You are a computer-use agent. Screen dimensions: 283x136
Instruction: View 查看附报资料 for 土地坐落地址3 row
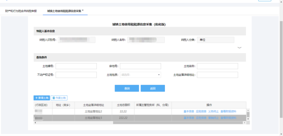tap(228, 118)
